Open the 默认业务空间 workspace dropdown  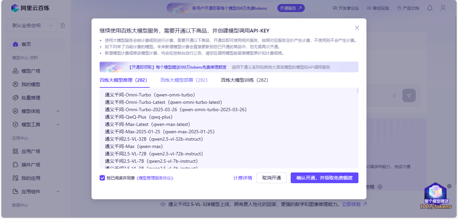point(32,25)
